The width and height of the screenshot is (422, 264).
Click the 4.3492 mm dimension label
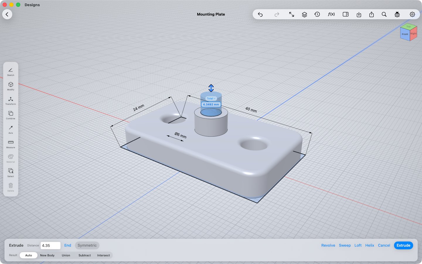[211, 104]
